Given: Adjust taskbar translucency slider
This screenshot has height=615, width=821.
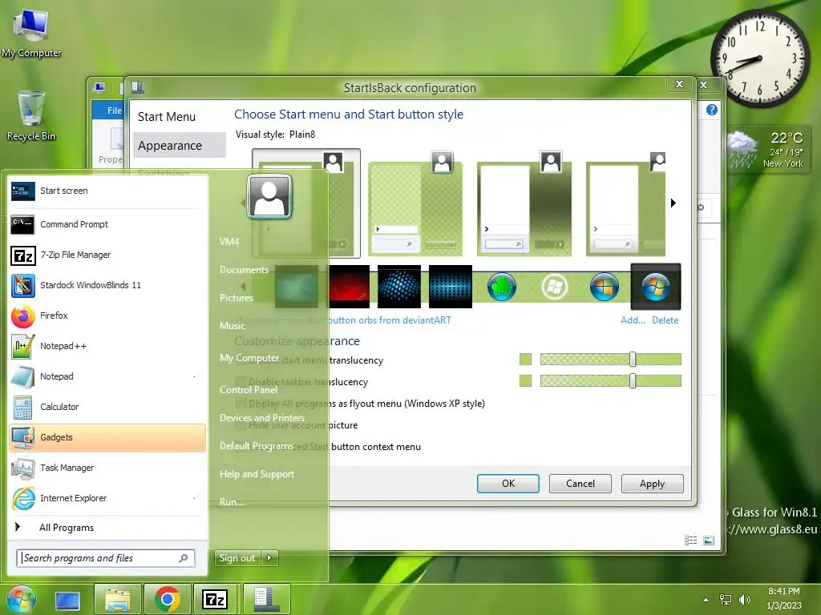Looking at the screenshot, I should (633, 380).
